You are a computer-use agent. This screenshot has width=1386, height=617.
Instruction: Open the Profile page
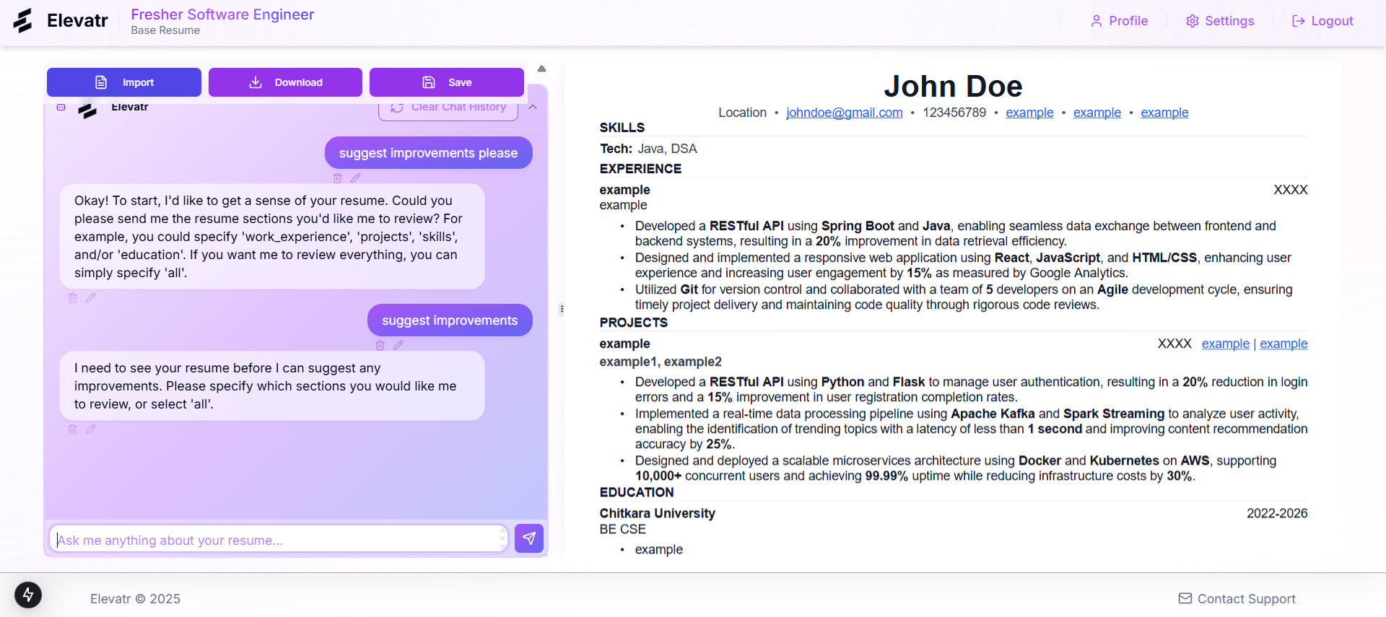click(1119, 21)
